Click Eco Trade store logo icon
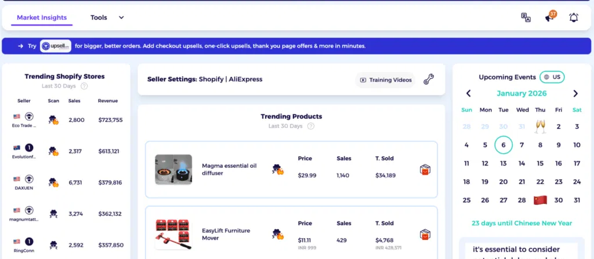This screenshot has height=259, width=594. point(29,116)
